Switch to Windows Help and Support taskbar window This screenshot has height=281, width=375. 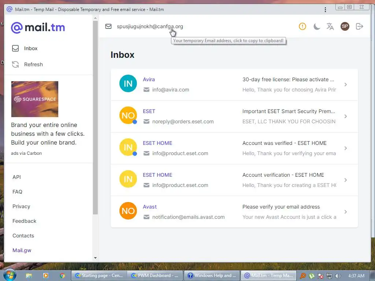[211, 276]
